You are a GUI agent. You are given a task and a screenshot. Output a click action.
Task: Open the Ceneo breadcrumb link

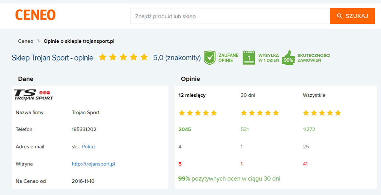[x=26, y=41]
